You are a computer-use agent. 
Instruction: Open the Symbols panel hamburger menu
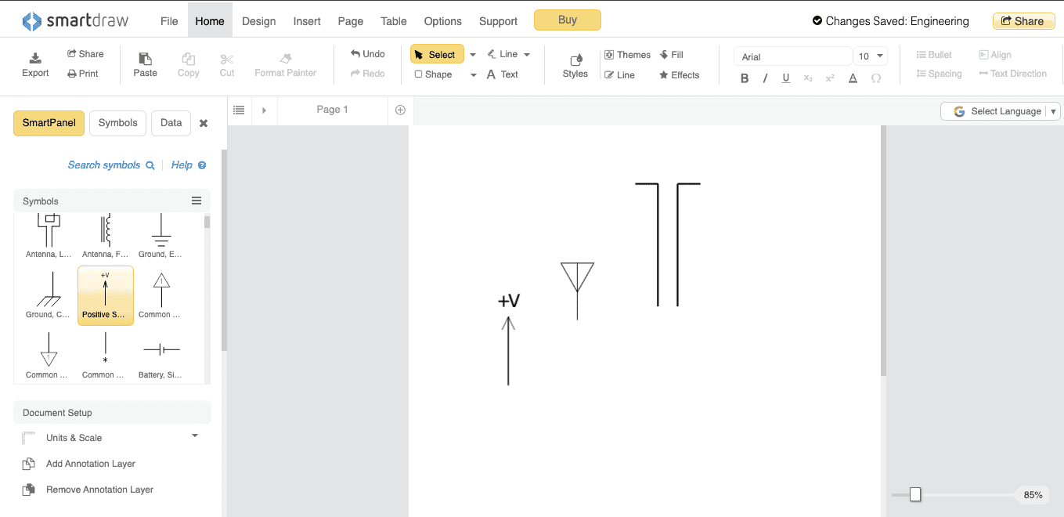[x=197, y=201]
